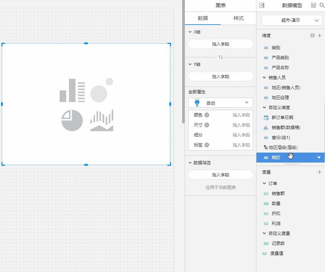Switch to the 样式 tab
Viewport: 325px width, 272px height.
point(239,19)
